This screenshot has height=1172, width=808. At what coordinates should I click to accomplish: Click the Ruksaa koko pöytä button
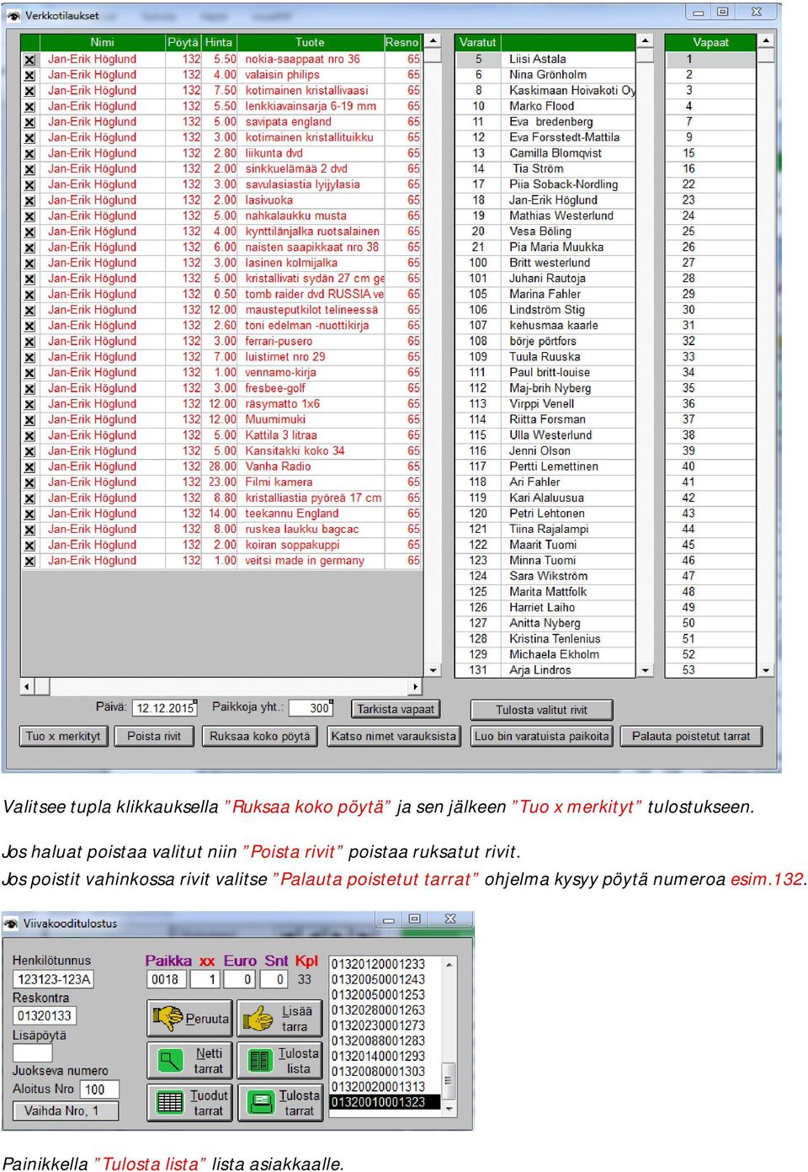[x=260, y=736]
